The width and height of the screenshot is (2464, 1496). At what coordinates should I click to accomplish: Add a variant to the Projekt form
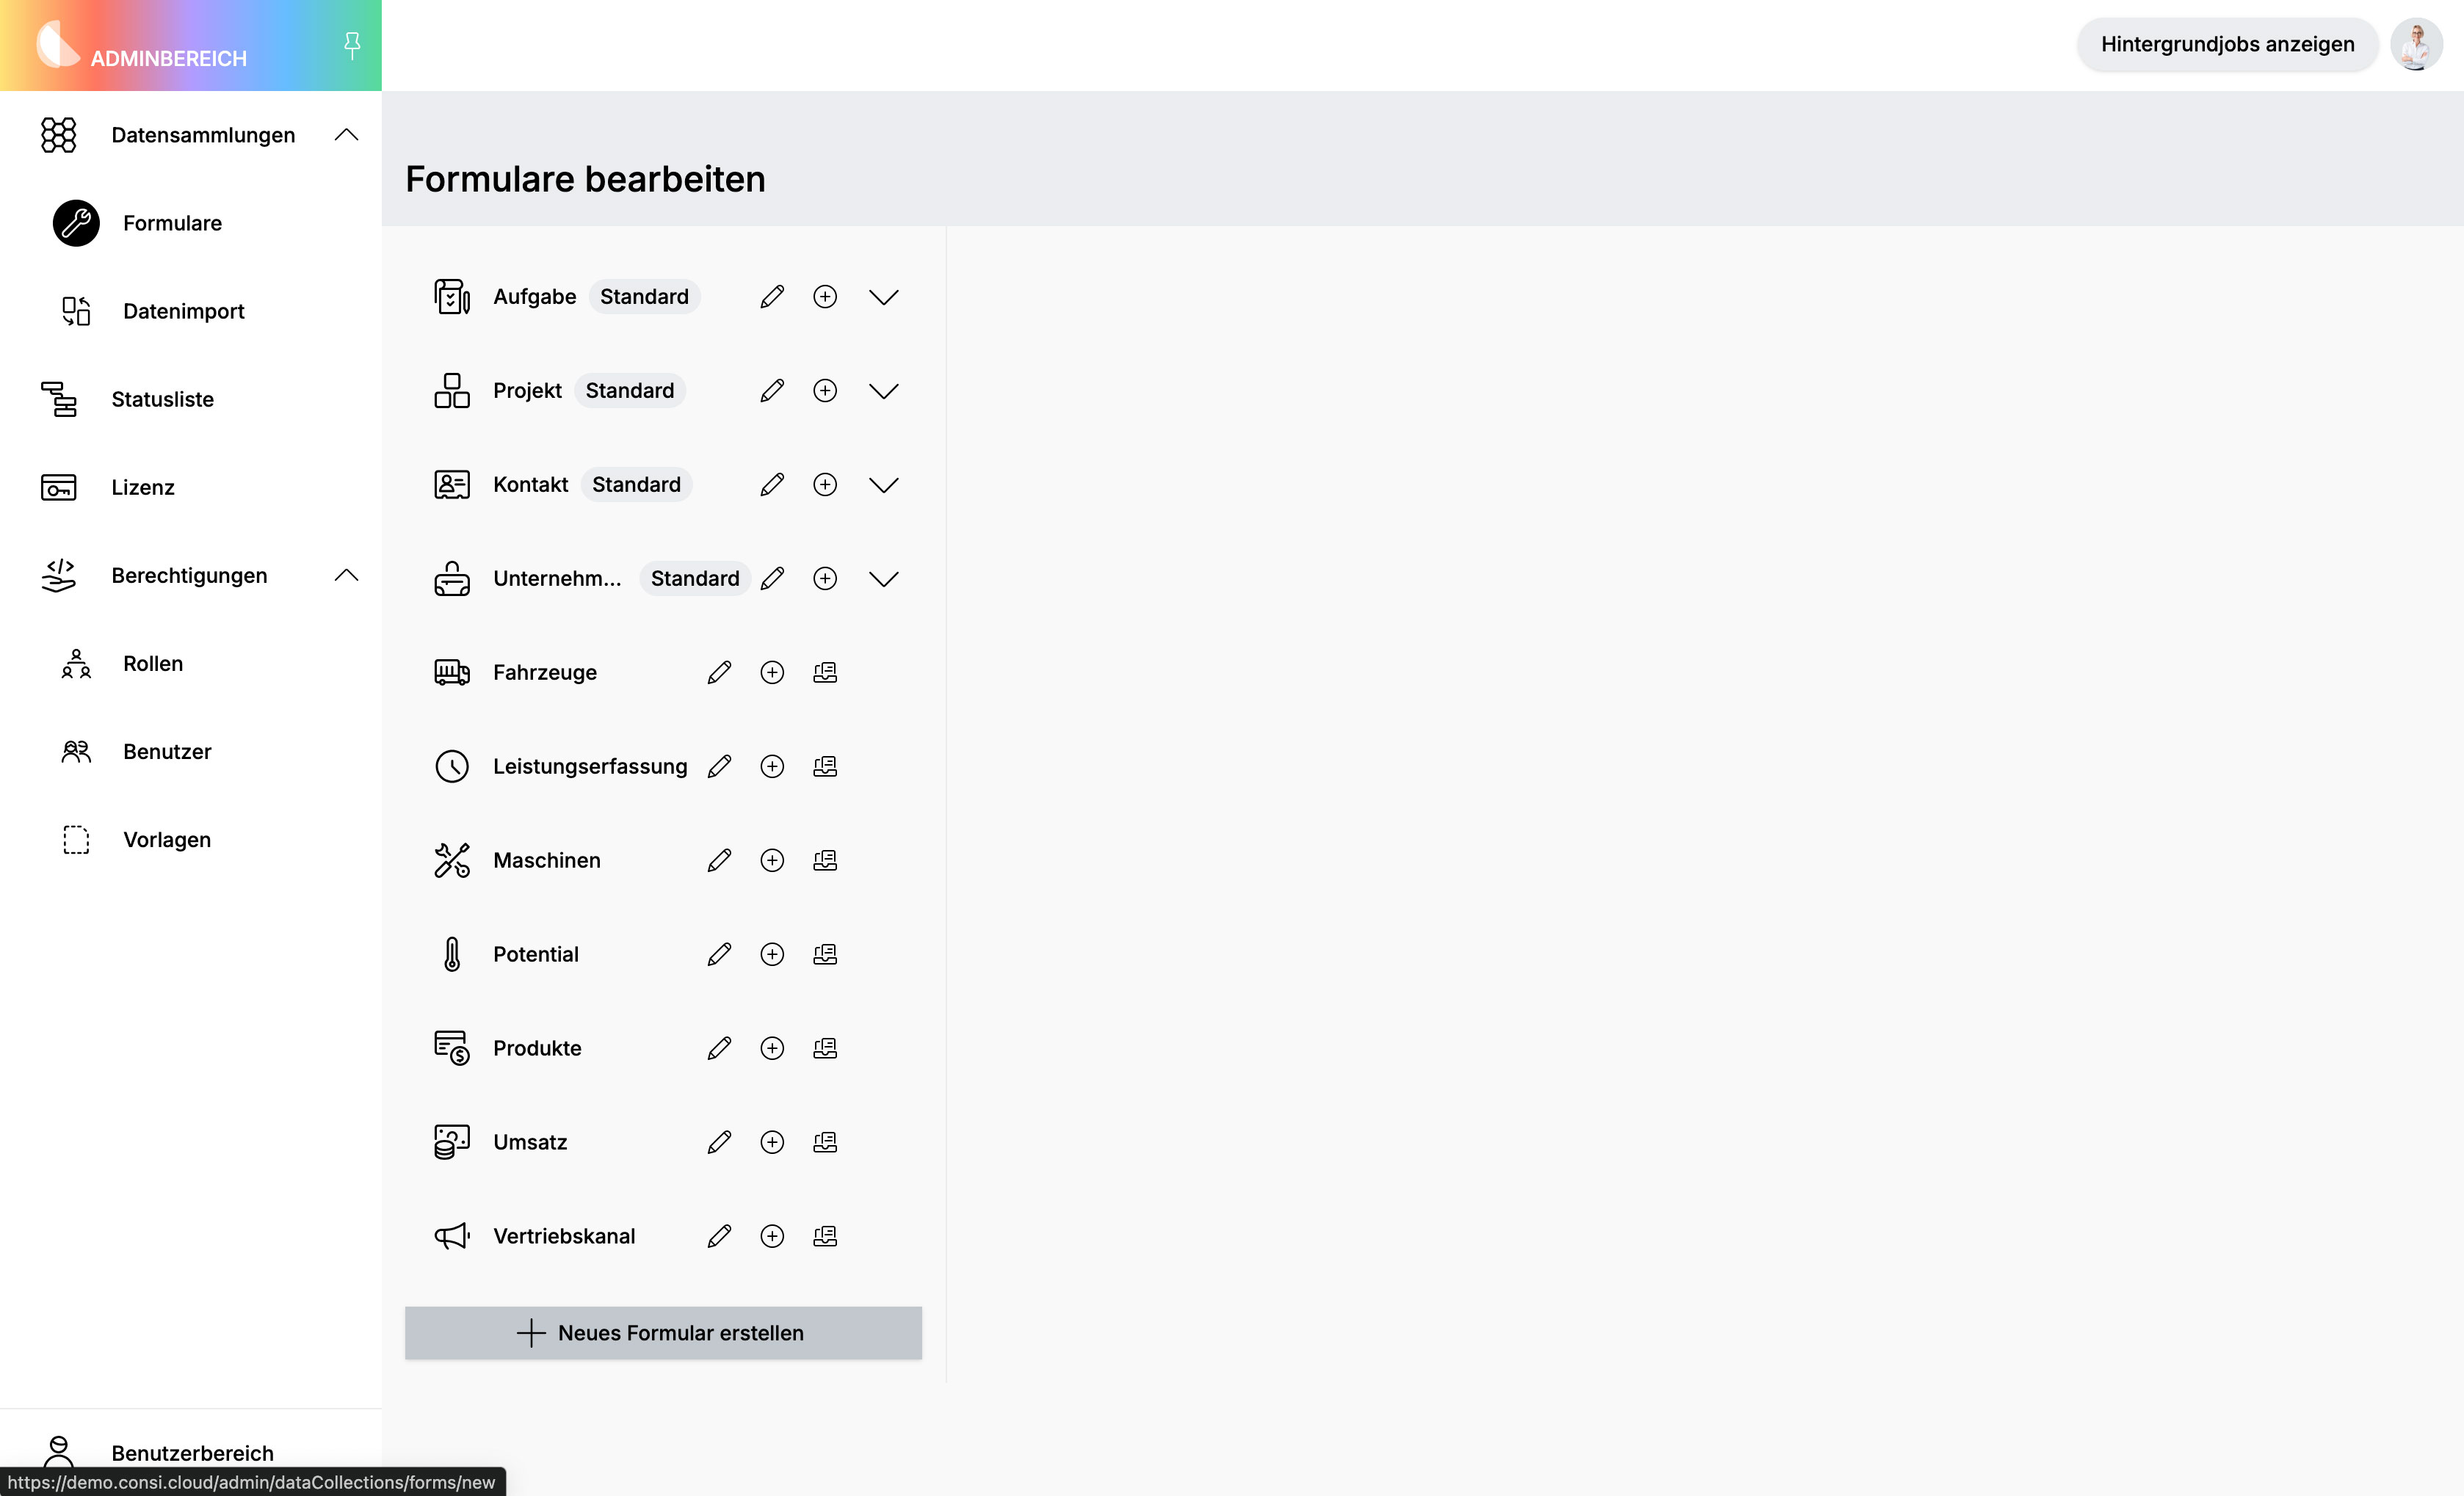(x=825, y=391)
